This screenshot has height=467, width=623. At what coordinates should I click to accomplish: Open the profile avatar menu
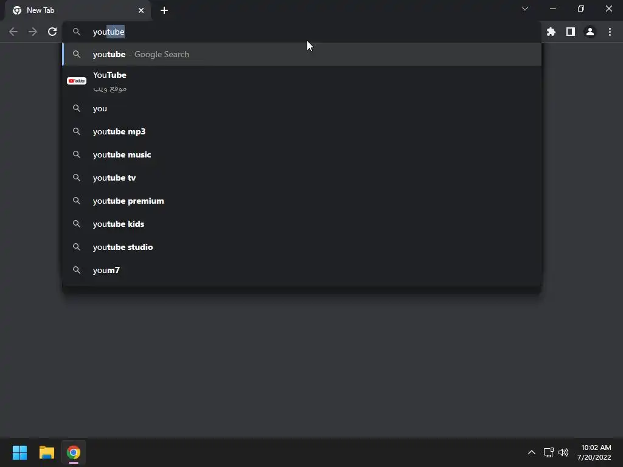coord(590,32)
